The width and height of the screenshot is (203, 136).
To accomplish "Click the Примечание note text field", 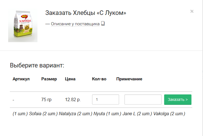I will pyautogui.click(x=143, y=99).
